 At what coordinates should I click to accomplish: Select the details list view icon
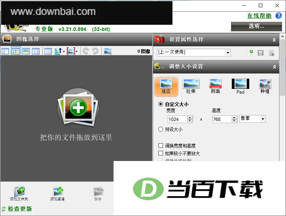pyautogui.click(x=36, y=51)
